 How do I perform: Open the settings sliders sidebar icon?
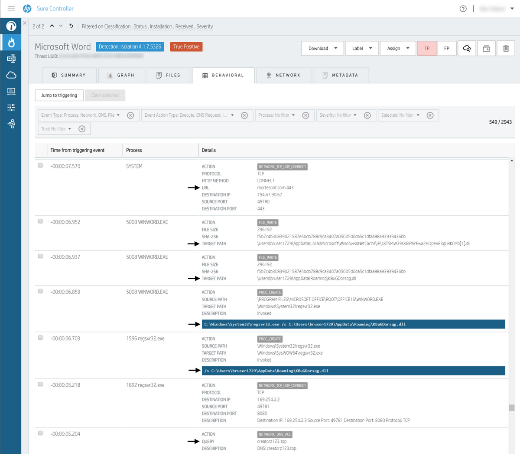click(x=11, y=107)
